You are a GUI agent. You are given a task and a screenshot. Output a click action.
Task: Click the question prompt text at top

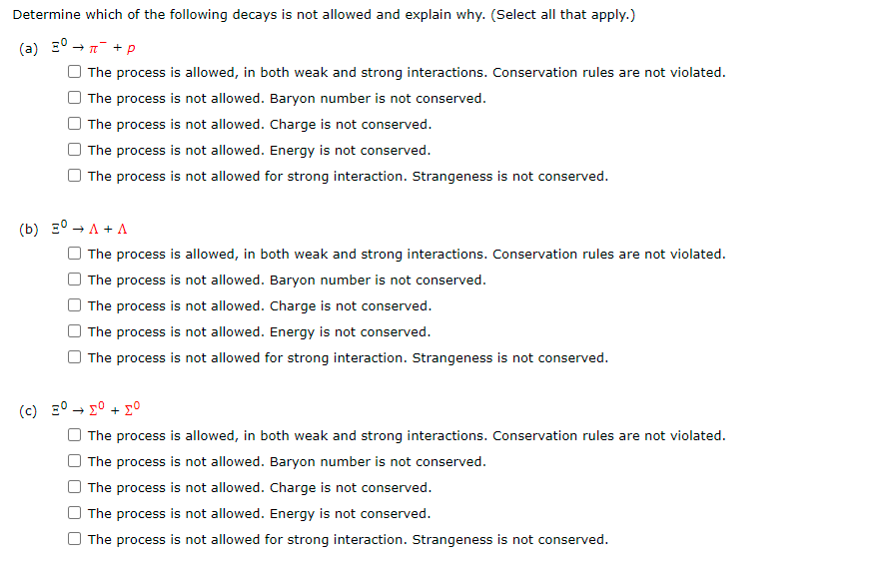324,15
